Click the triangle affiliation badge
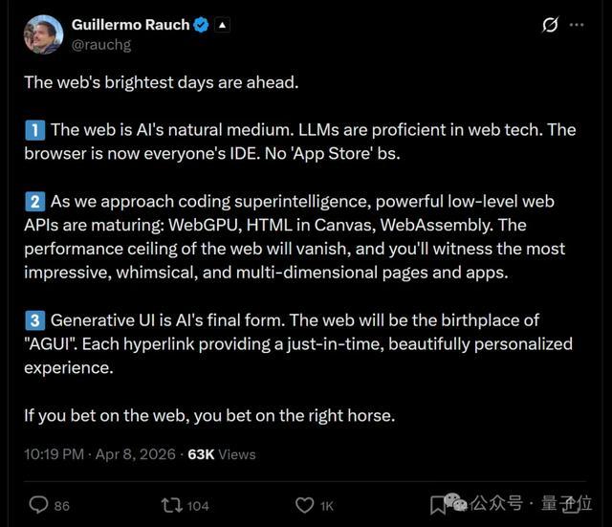This screenshot has width=612, height=527. point(222,26)
